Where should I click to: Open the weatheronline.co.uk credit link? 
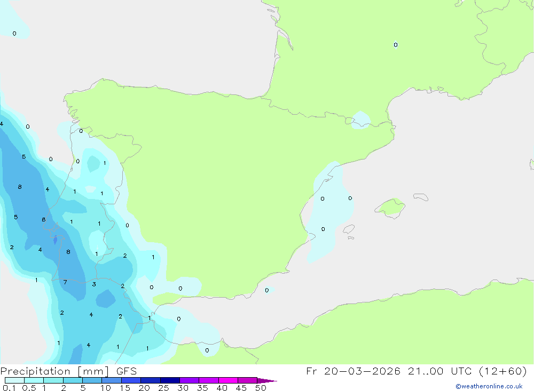point(489,386)
